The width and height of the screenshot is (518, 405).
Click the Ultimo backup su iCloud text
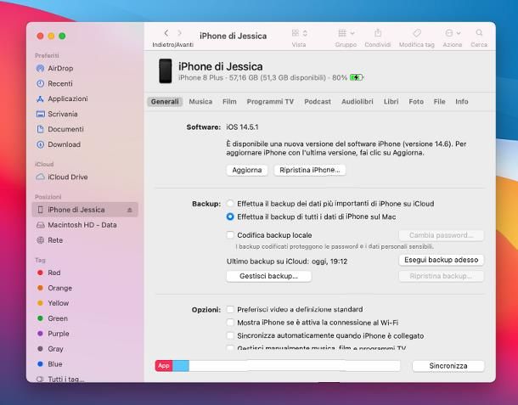click(287, 262)
